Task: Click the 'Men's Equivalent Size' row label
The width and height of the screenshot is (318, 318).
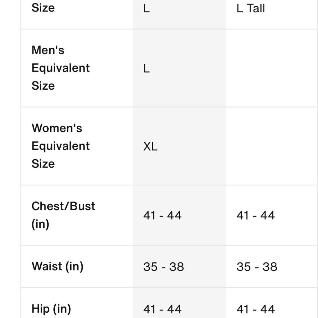Action: [x=60, y=68]
